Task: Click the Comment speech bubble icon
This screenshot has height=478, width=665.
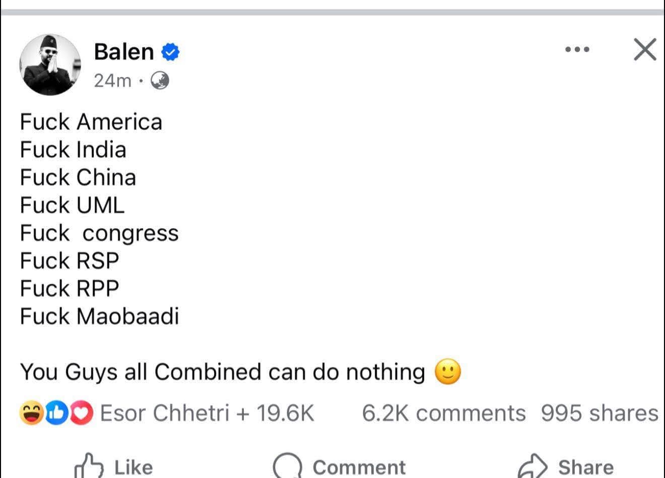Action: (287, 464)
